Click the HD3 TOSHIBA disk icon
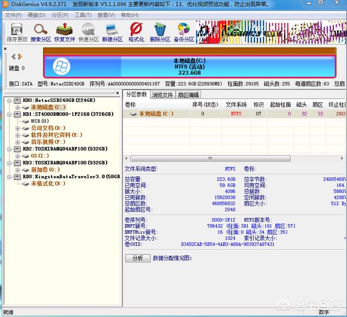Image resolution: width=347 pixels, height=317 pixels. [17, 163]
